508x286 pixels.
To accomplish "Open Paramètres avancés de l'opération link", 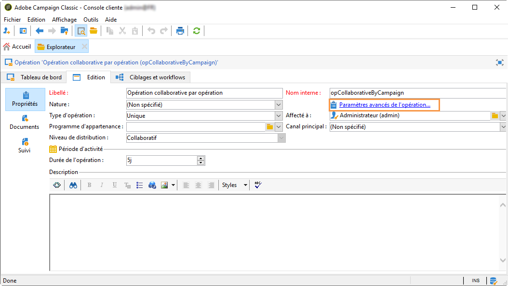I will [x=385, y=105].
